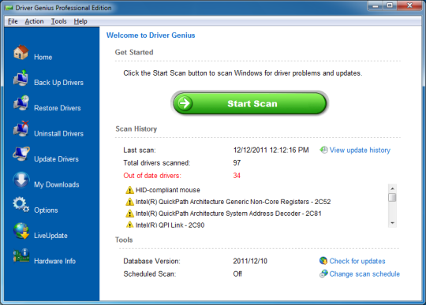Launch the LiveUpdate globe icon

point(21,231)
